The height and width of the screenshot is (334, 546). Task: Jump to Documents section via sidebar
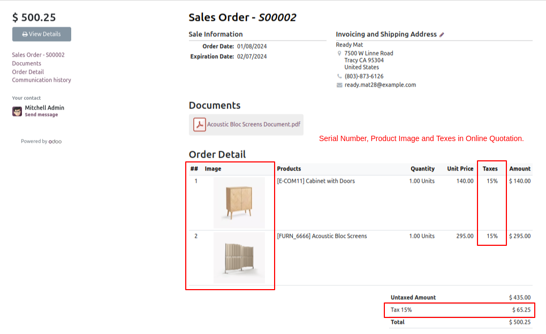coord(26,64)
